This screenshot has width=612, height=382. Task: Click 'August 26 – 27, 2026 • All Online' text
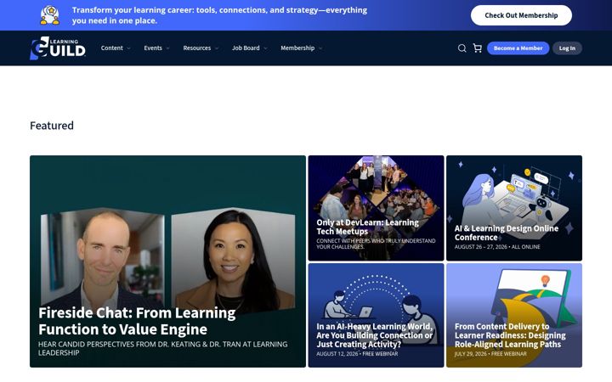pos(497,247)
